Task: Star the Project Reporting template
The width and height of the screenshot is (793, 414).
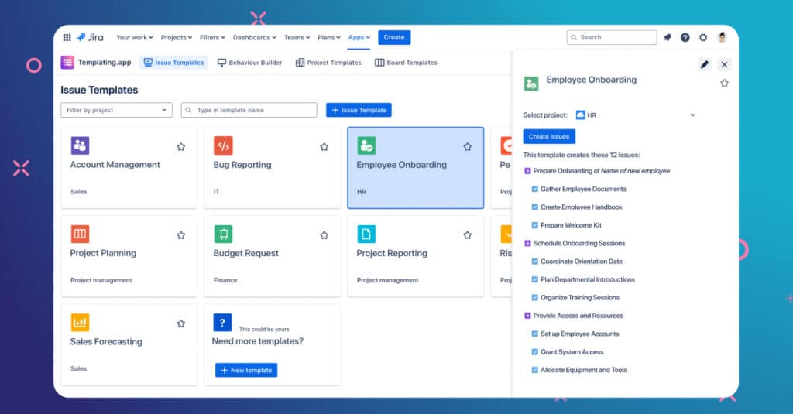Action: 467,235
